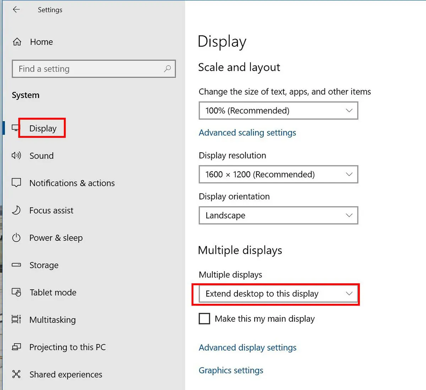The image size is (426, 390).
Task: Click the Display monitor icon
Action: click(16, 128)
